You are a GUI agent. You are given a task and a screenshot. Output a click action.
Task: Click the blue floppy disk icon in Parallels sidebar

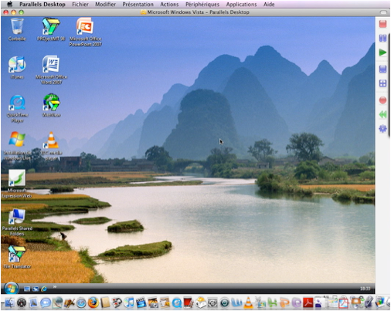382,69
